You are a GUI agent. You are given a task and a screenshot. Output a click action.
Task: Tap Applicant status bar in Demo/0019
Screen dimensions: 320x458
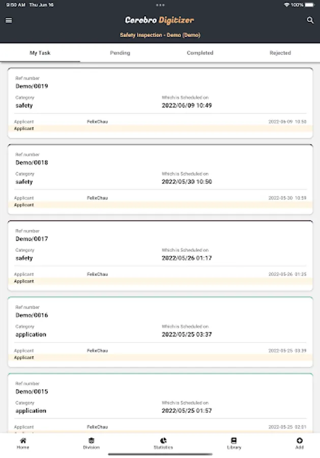(160, 129)
